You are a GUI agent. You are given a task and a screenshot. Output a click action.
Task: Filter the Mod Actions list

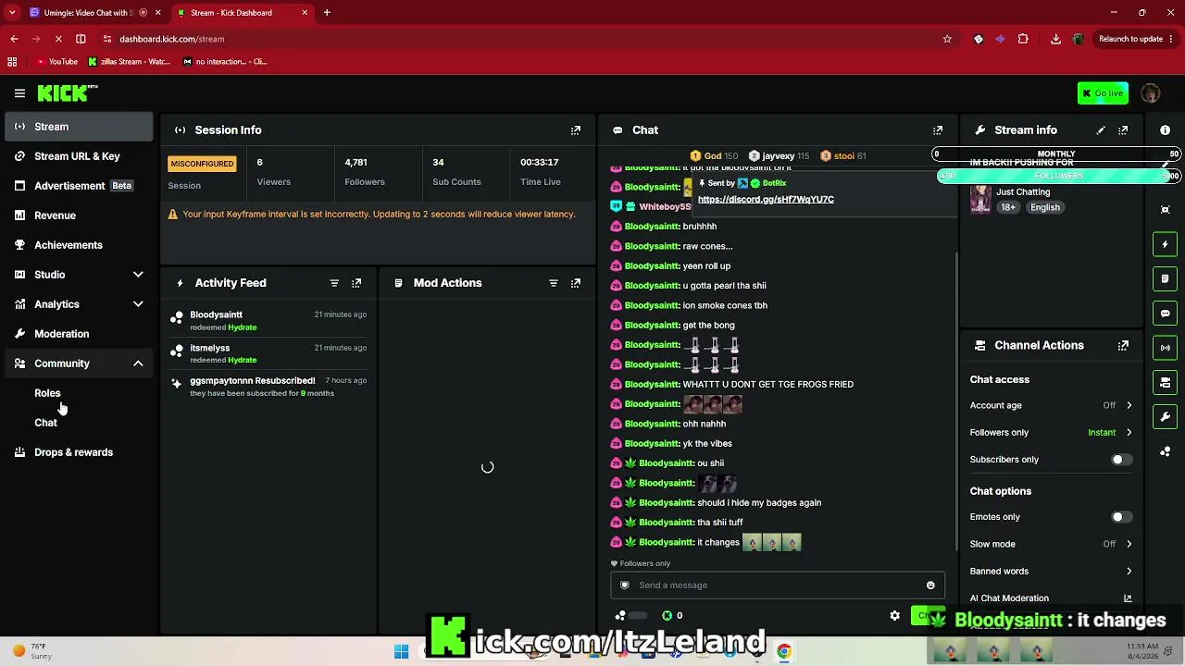(554, 283)
